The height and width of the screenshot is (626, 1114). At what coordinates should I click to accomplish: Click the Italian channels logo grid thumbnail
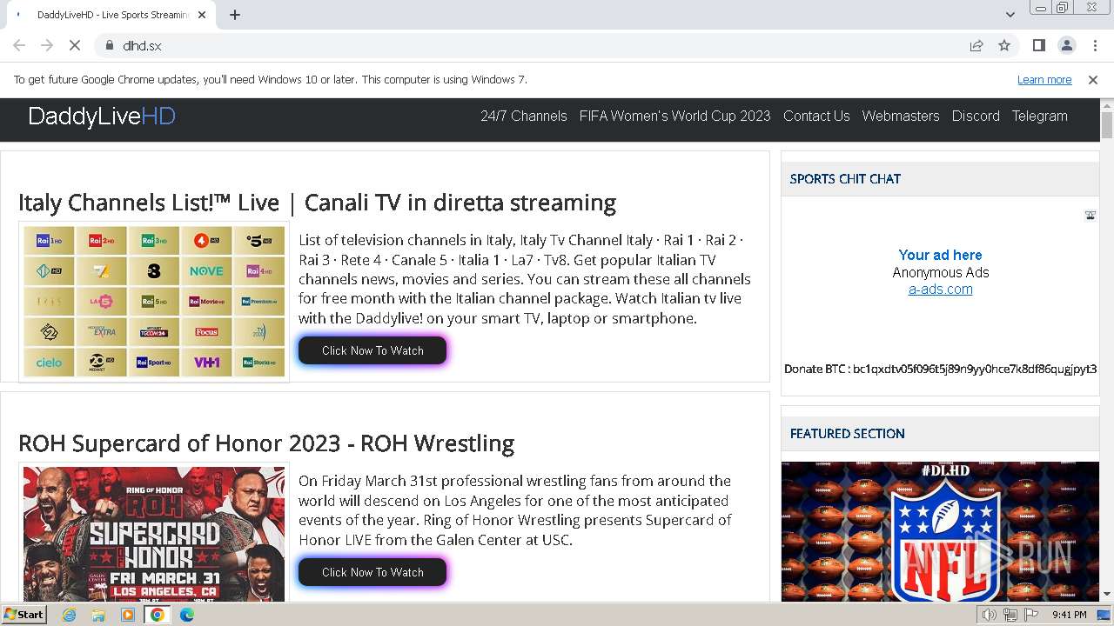[154, 302]
